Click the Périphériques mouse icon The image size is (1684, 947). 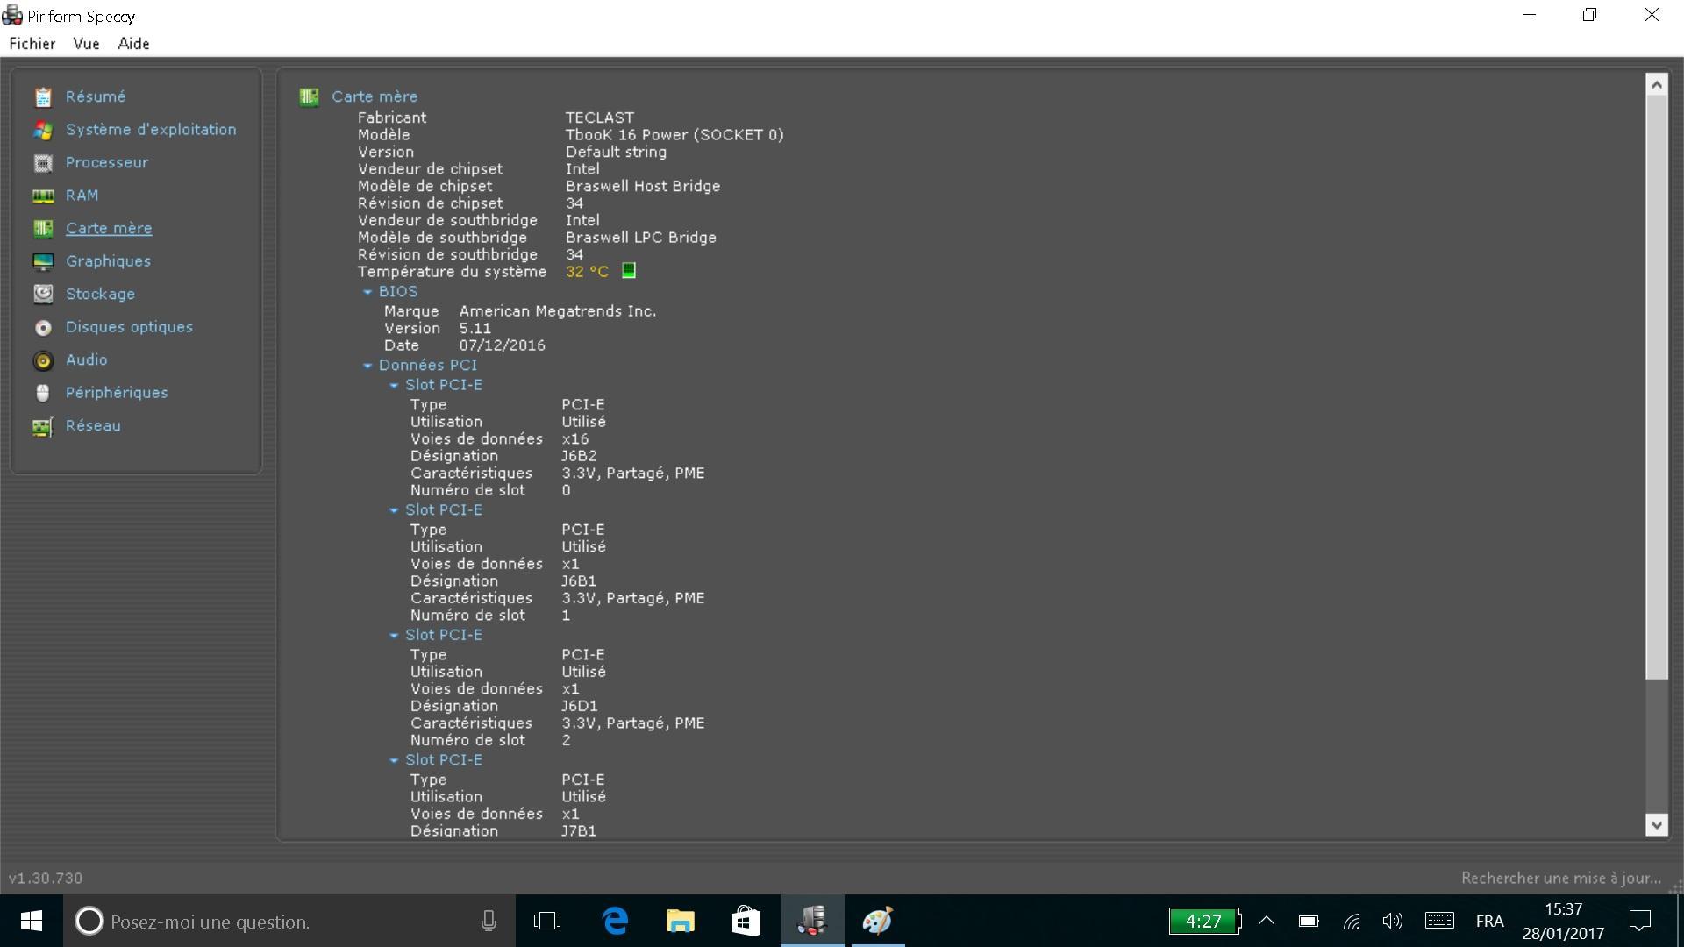(x=43, y=394)
